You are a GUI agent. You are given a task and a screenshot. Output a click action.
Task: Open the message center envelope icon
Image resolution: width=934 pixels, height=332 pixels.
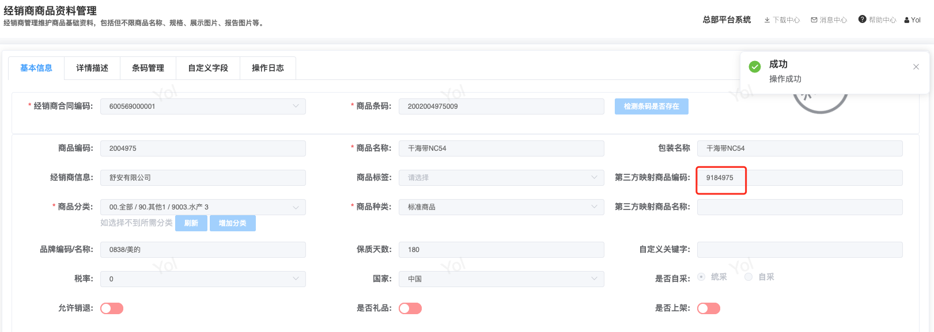[814, 20]
